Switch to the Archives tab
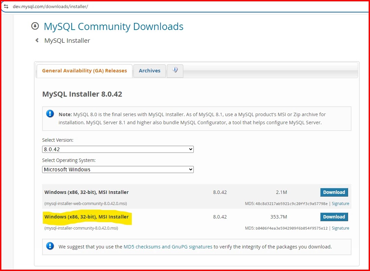Image resolution: width=370 pixels, height=271 pixels. pos(150,71)
